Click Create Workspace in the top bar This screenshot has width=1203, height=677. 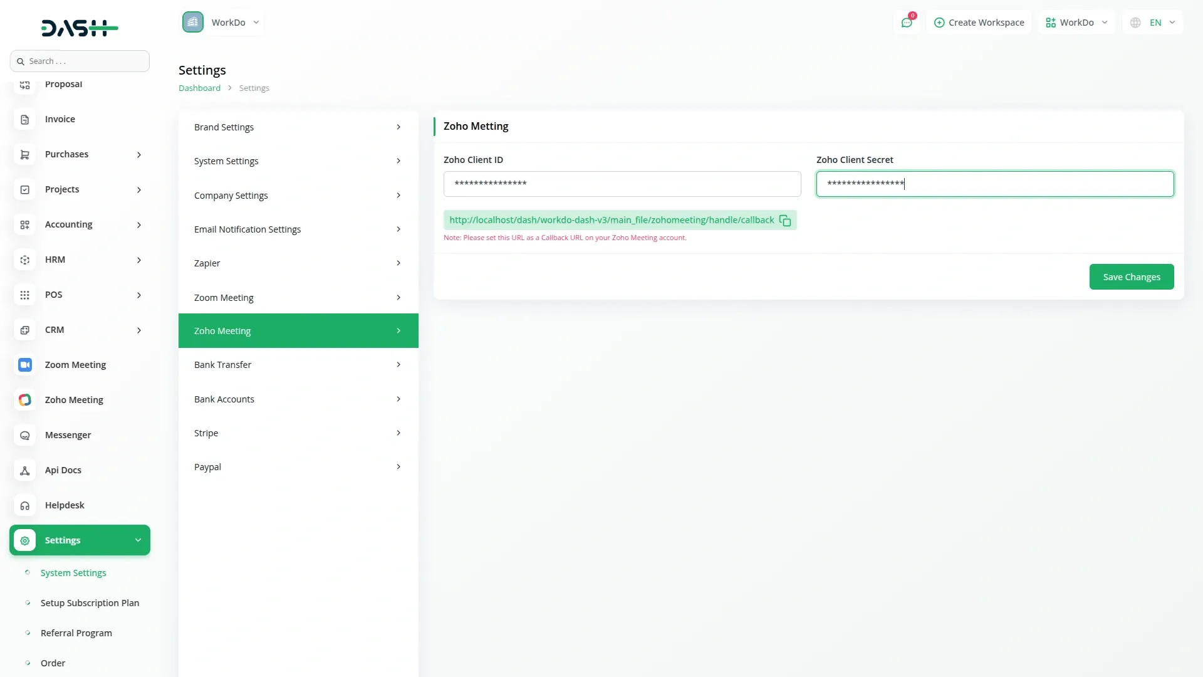(979, 22)
